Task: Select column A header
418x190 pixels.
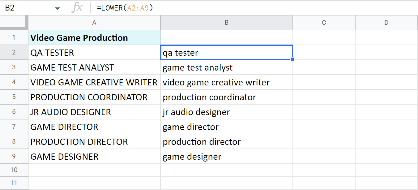Action: 94,22
